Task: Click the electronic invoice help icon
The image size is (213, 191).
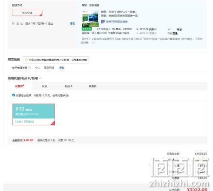Action: tap(29, 68)
